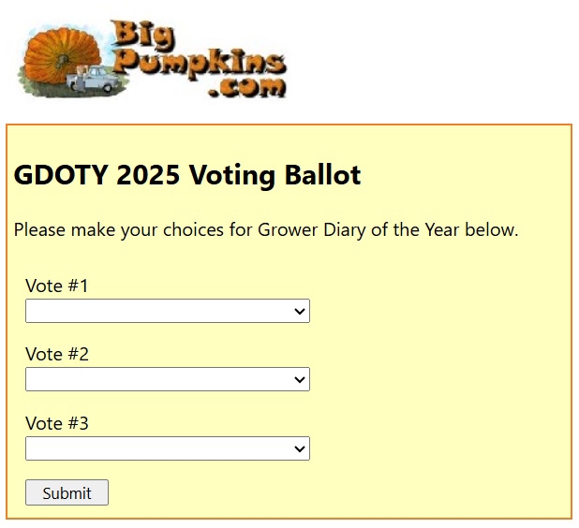Click the ".com" text in the logo
The height and width of the screenshot is (528, 579).
coord(248,88)
